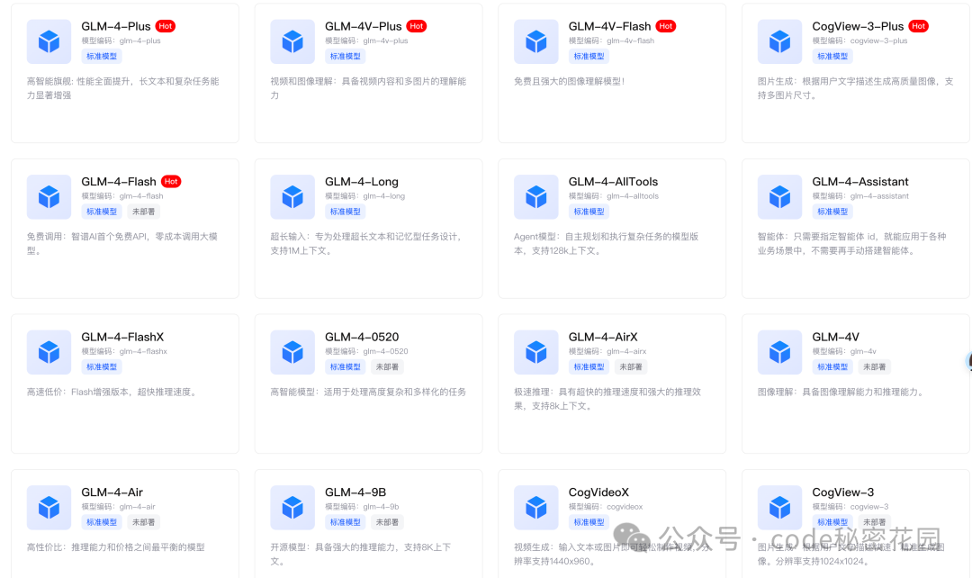Viewport: 972px width, 578px height.
Task: Click the model code text cogview-3-plus
Action: click(879, 41)
